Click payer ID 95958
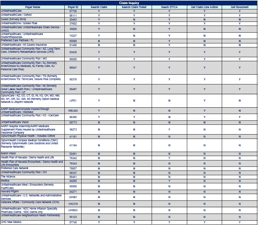Image resolution: width=258 pixels, height=226 pixels. (73, 186)
